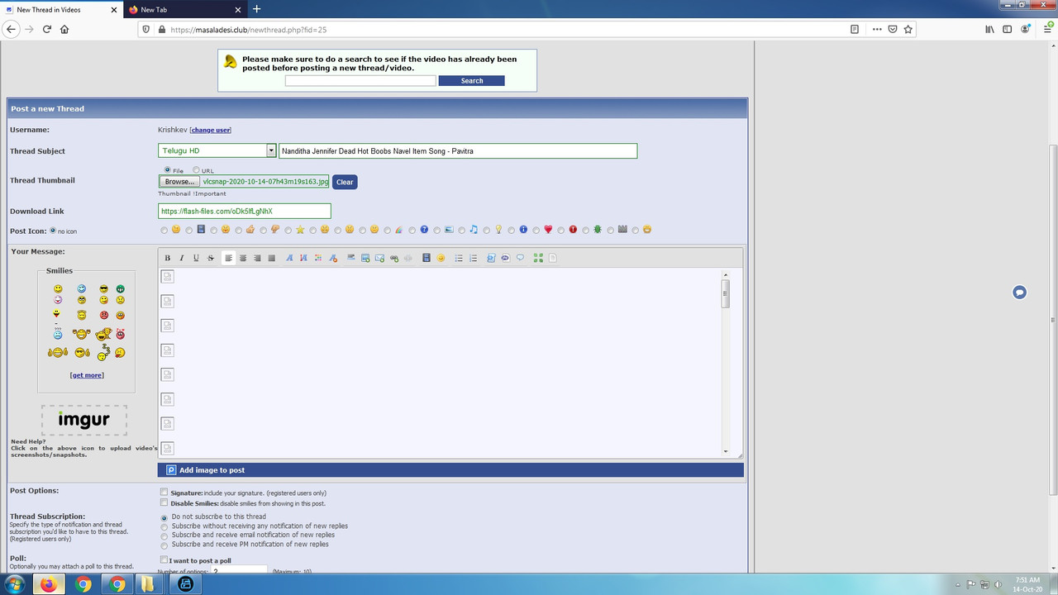Insert a quote block via toolbar
The image size is (1058, 595).
pos(520,258)
